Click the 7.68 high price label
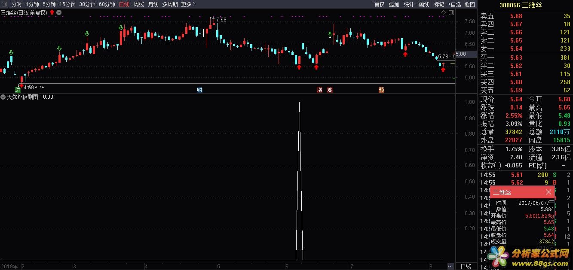This screenshot has height=270, width=573. [221, 19]
